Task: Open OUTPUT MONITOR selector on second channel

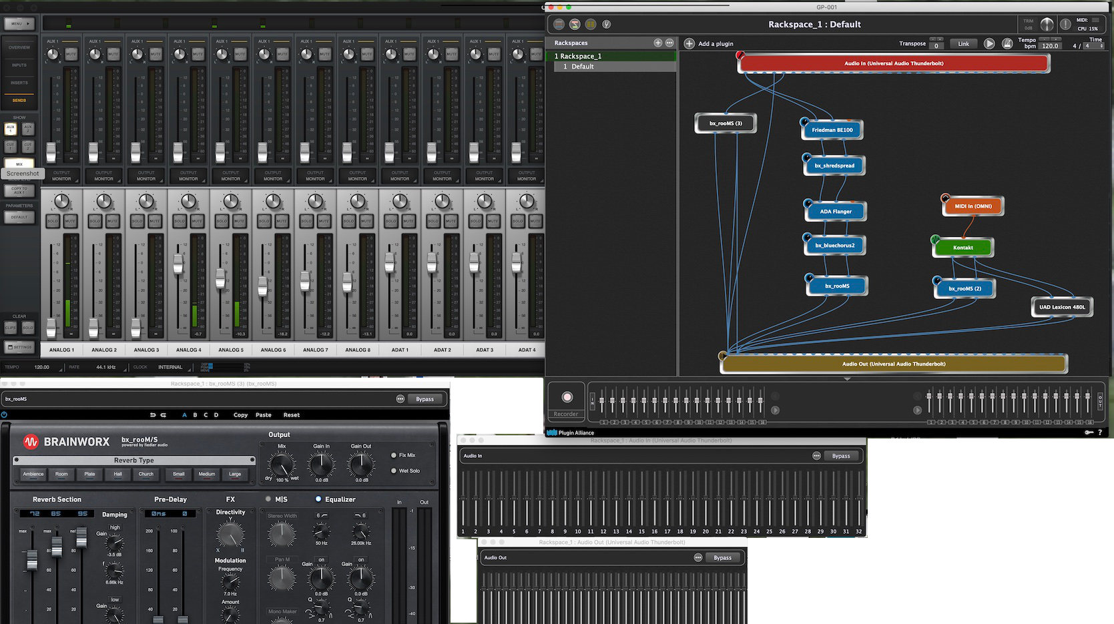Action: [x=103, y=176]
